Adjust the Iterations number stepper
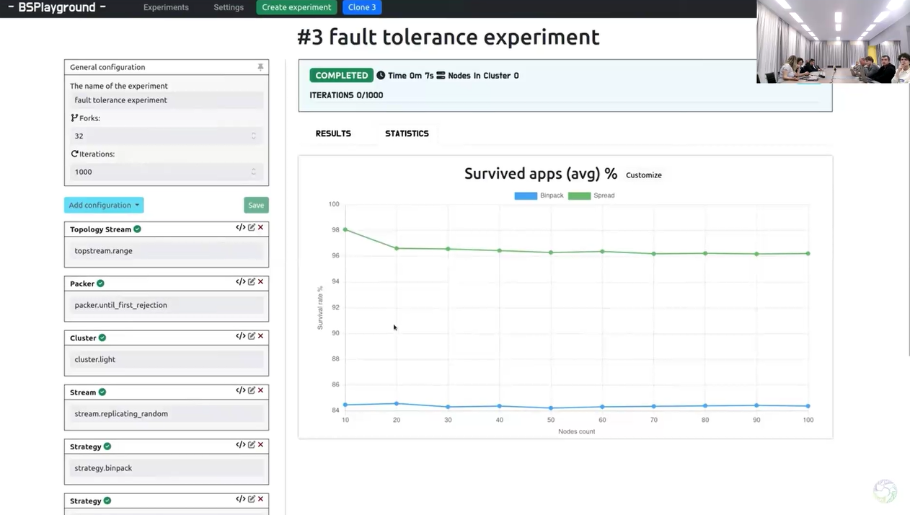Image resolution: width=910 pixels, height=515 pixels. (253, 172)
